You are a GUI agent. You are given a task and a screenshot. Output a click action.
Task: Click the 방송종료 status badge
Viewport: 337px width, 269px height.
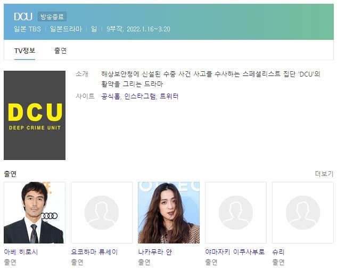click(52, 16)
